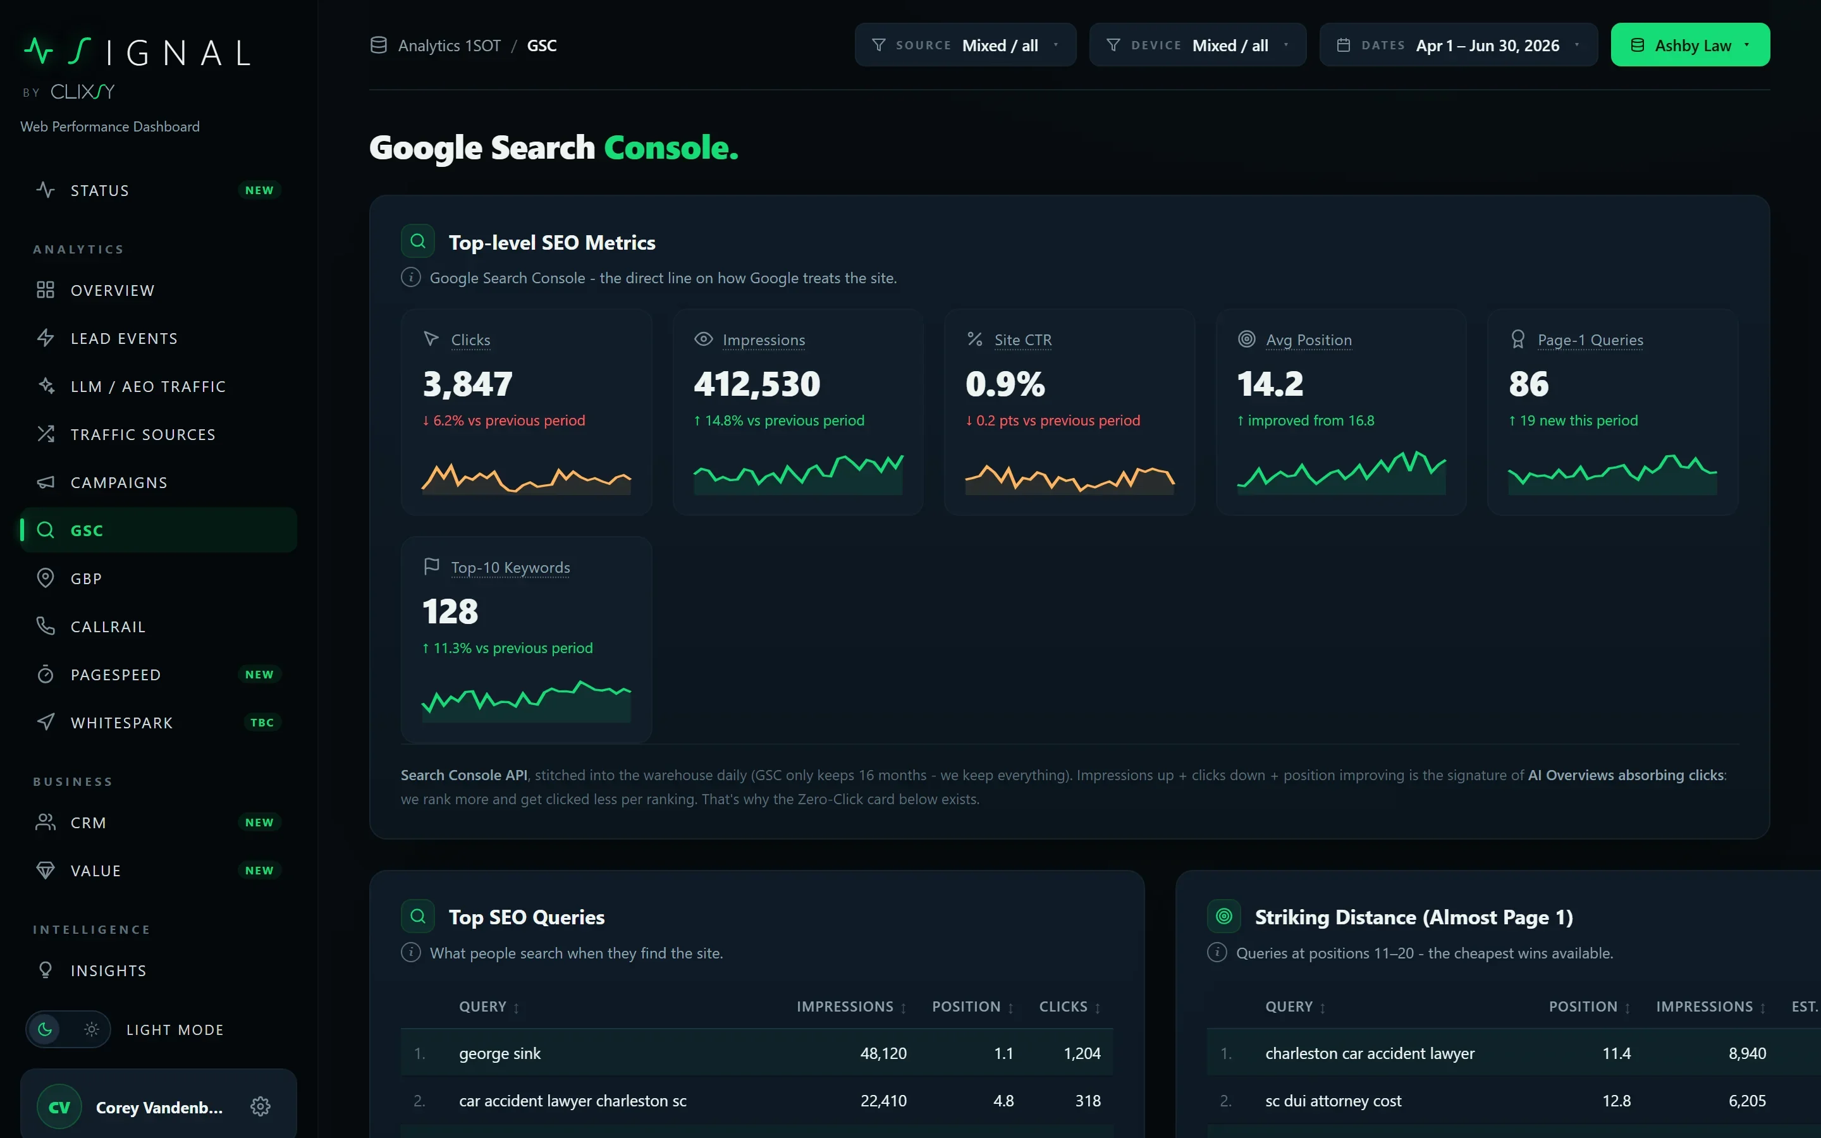Sort Top SEO Queries by Impressions
Viewport: 1821px width, 1138px height.
point(852,1007)
